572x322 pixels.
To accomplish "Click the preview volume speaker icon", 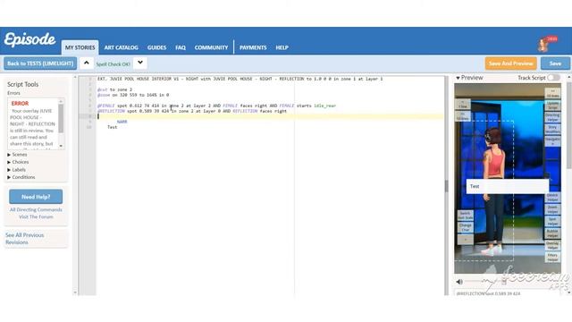I will tap(459, 282).
